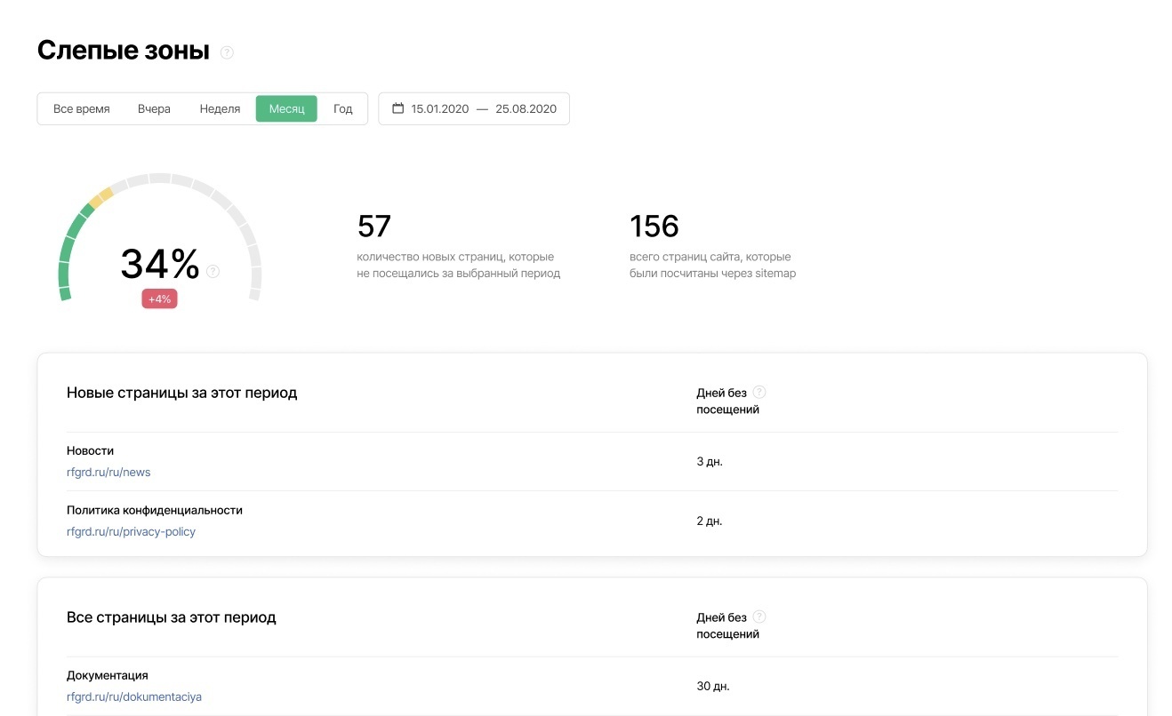Open the rfgrd.ru/ru/privacy-policy link
The image size is (1172, 716).
coord(131,531)
